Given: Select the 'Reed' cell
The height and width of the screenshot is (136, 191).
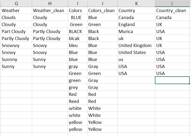Looking at the screenshot, I should pos(74,102).
